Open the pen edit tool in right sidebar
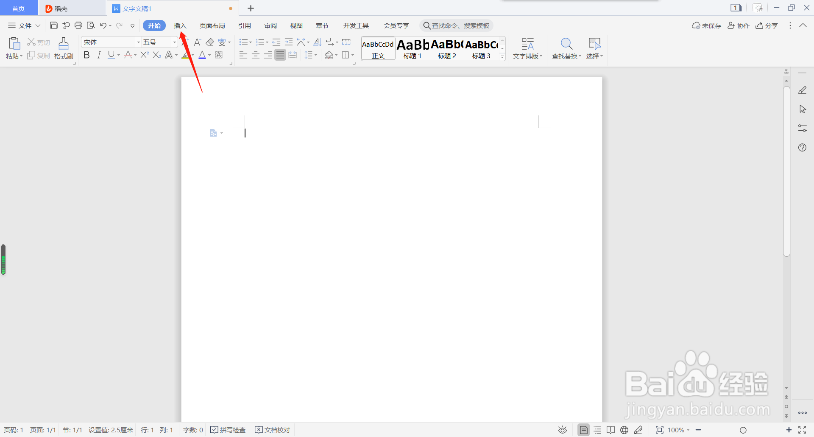 [802, 90]
